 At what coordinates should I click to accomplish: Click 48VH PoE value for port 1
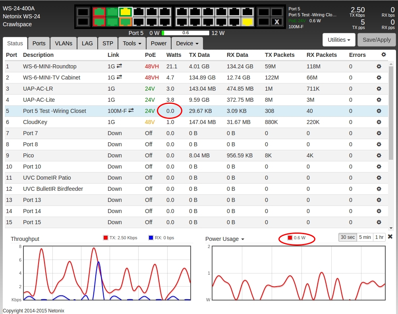click(x=152, y=66)
